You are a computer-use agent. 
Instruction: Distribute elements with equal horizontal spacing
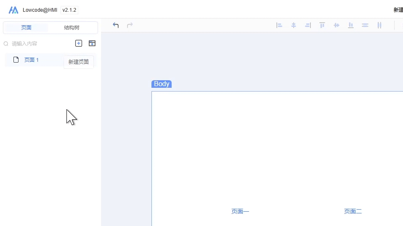379,25
